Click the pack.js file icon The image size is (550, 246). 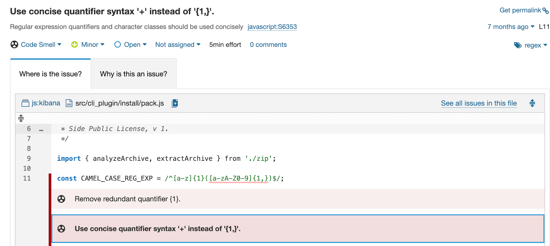pos(69,103)
